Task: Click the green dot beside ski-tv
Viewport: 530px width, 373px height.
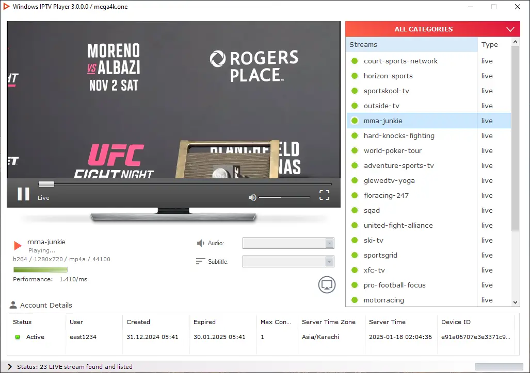Action: pyautogui.click(x=355, y=240)
